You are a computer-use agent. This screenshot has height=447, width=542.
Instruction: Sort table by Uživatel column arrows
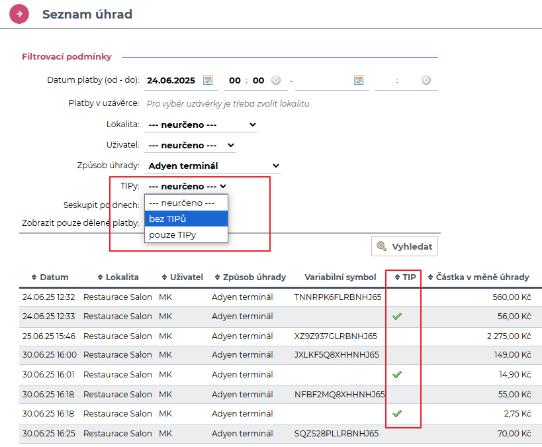[x=165, y=277]
